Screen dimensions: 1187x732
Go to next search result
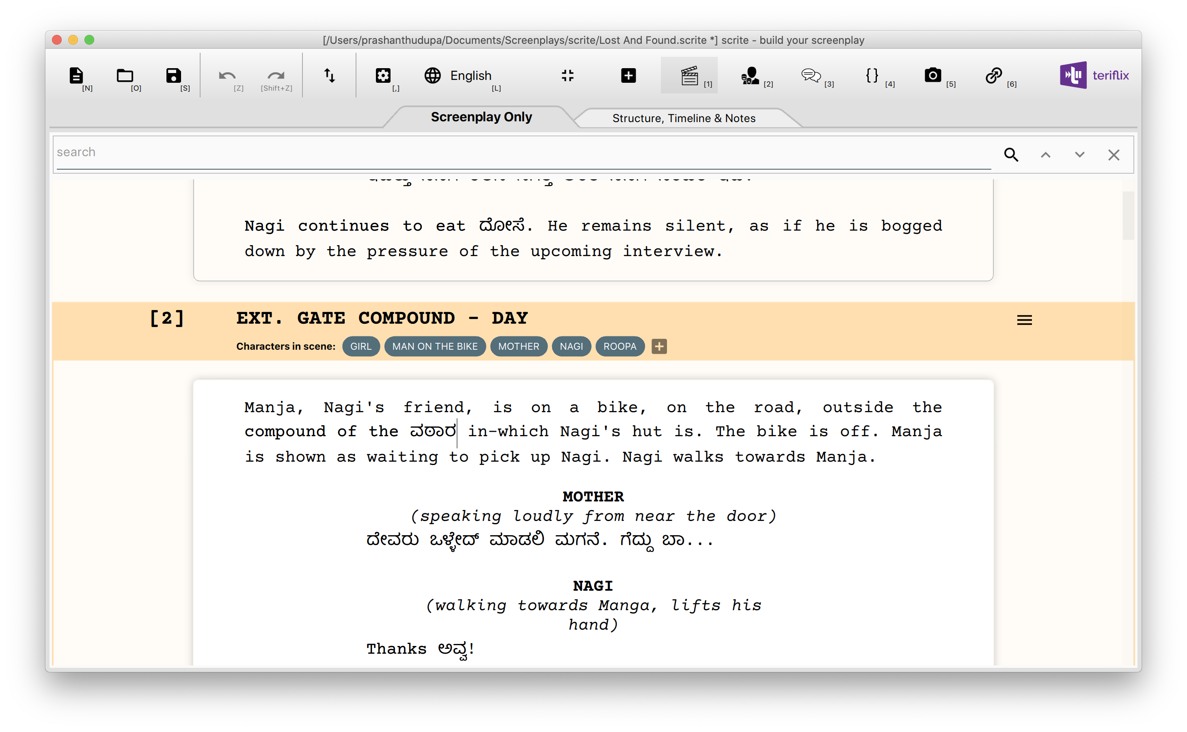[x=1079, y=155]
